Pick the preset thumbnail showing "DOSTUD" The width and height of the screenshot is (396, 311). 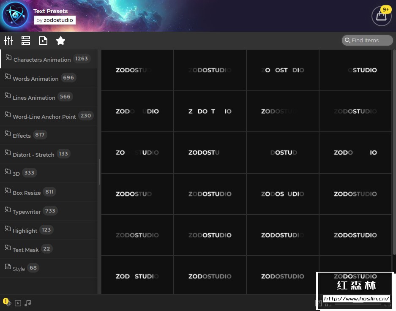[x=283, y=153]
